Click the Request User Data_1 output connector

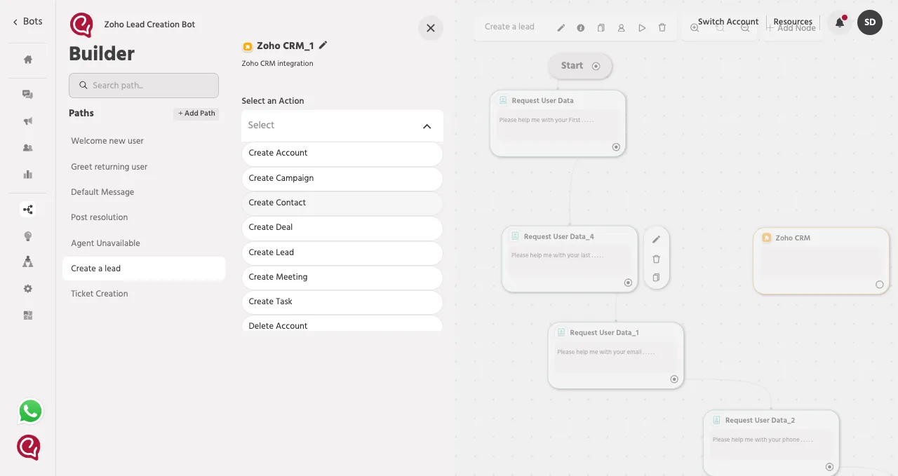(x=674, y=379)
